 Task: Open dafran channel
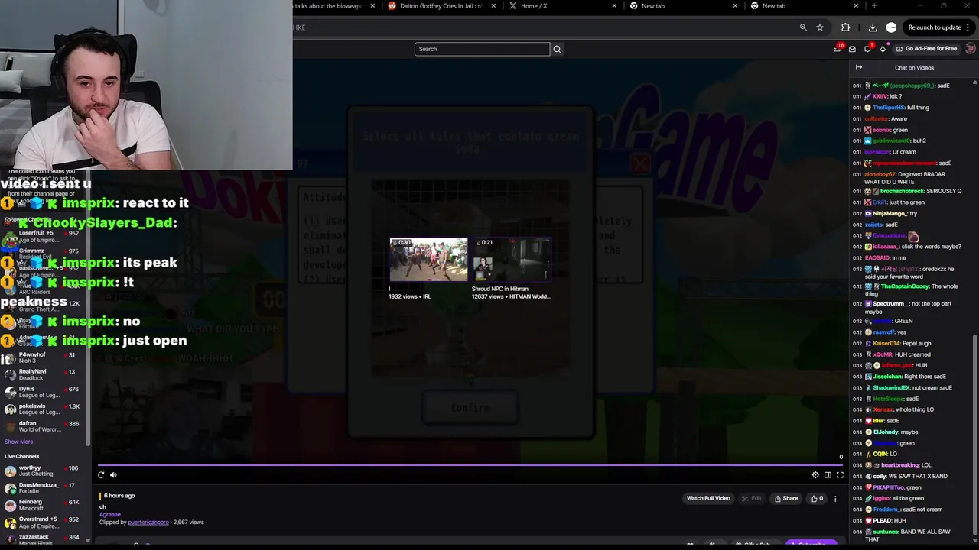44,426
